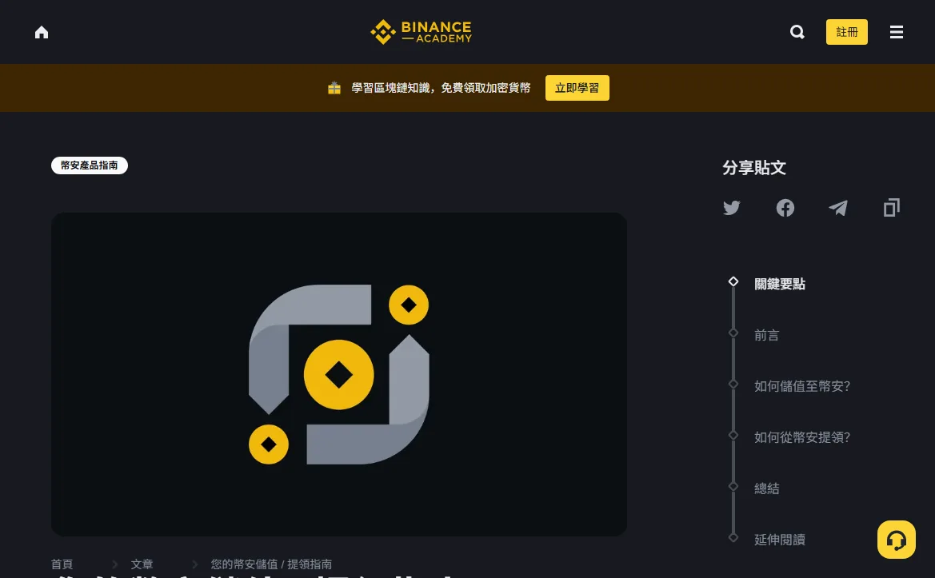This screenshot has width=935, height=578.
Task: Click the 立即學習 button
Action: (x=577, y=88)
